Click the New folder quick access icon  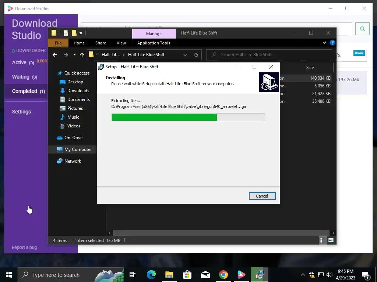pyautogui.click(x=74, y=33)
